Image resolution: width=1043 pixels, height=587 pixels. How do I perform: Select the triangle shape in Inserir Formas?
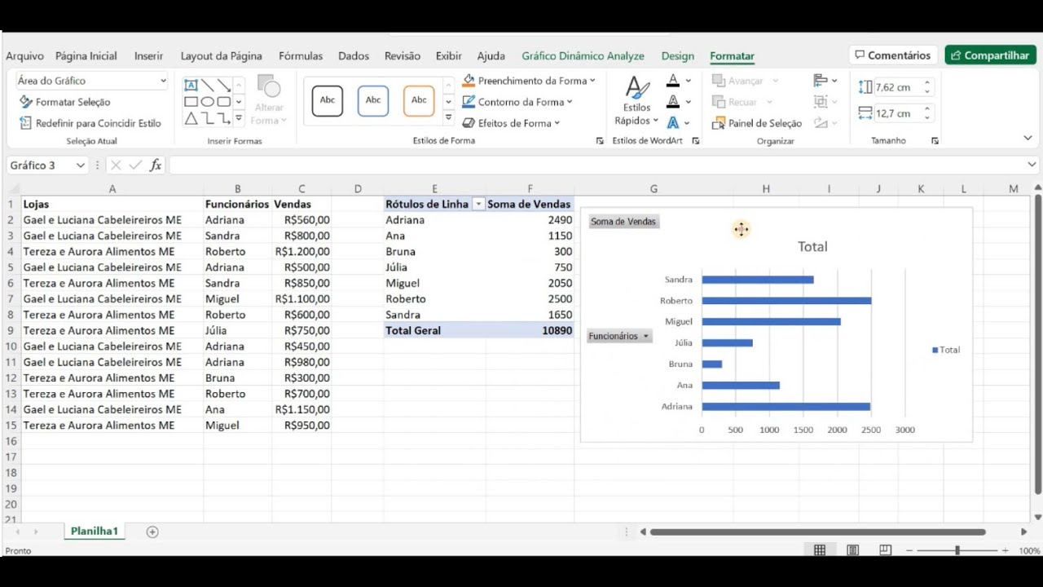191,118
